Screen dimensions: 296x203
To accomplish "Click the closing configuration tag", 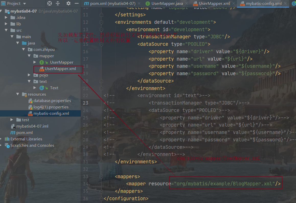I will pyautogui.click(x=126, y=198).
